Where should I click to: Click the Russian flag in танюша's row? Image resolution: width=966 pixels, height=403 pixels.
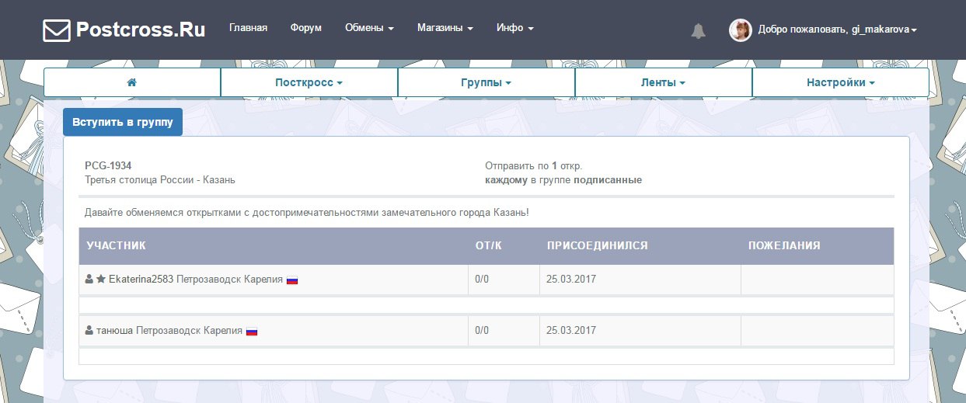[x=252, y=332]
